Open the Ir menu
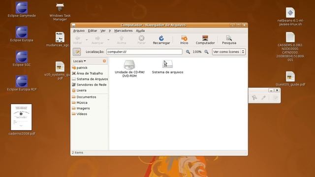This screenshot has width=315, height=177. [110, 30]
